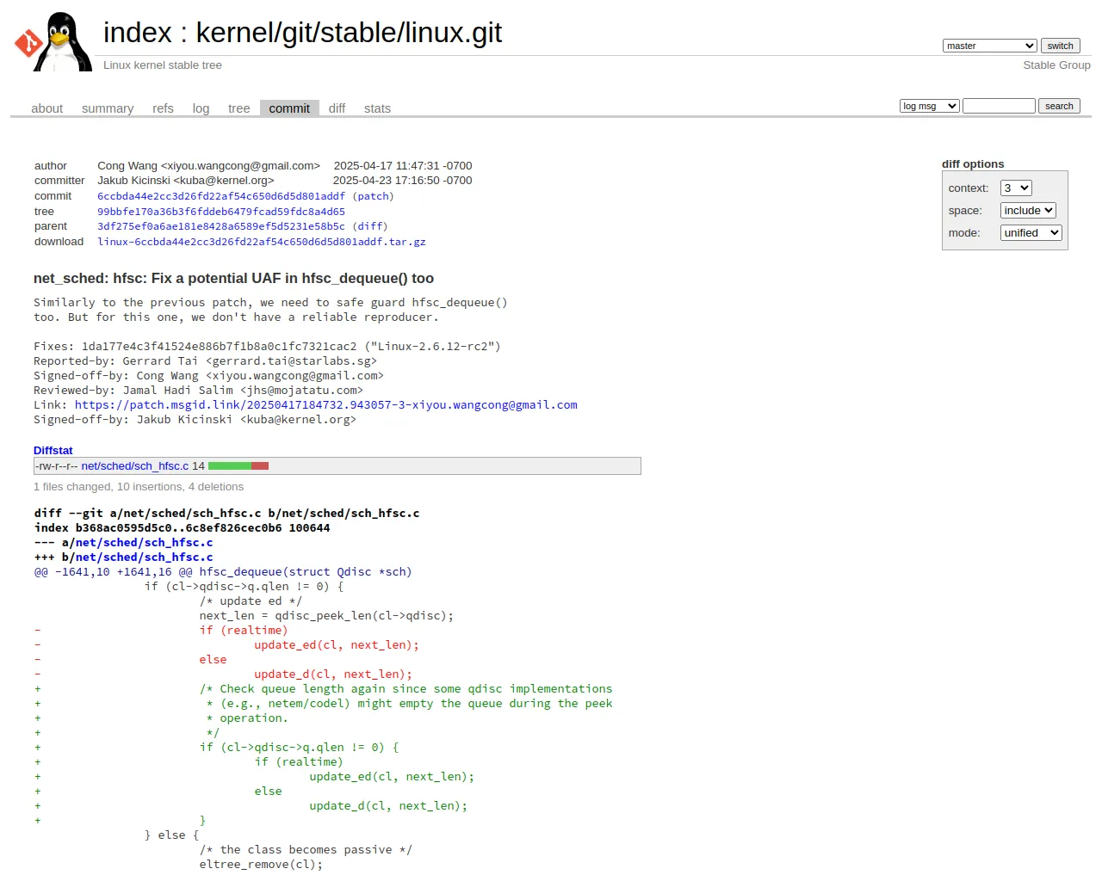Open the space include dropdown
1102x881 pixels.
click(1028, 211)
